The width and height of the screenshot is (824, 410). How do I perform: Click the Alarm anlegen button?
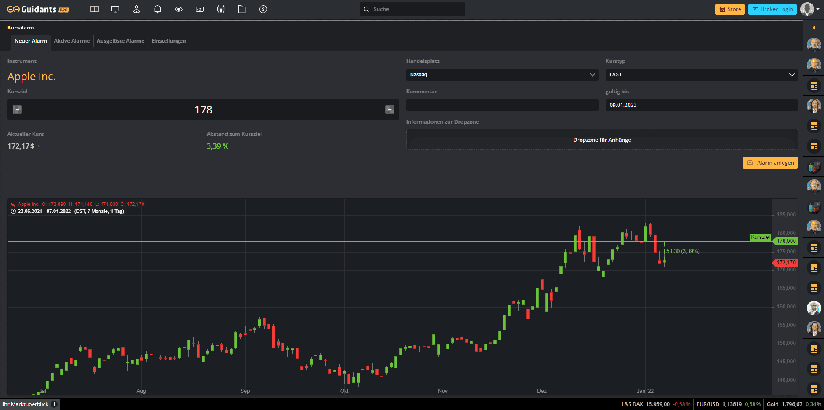pos(770,163)
